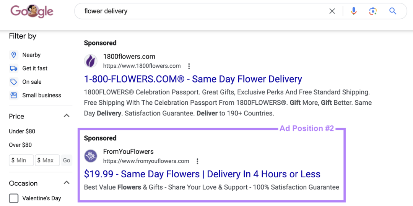Open the FromYouFlowers favicon
The image size is (413, 206).
(x=91, y=156)
